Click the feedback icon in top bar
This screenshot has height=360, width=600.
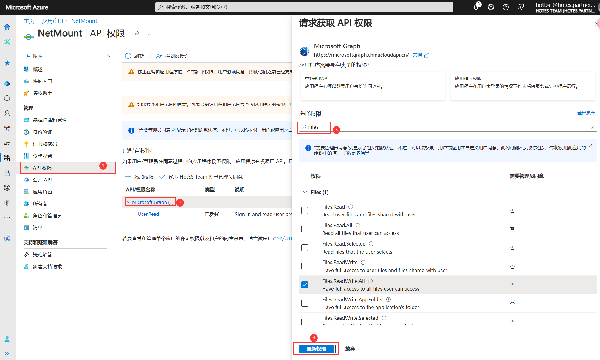point(521,7)
